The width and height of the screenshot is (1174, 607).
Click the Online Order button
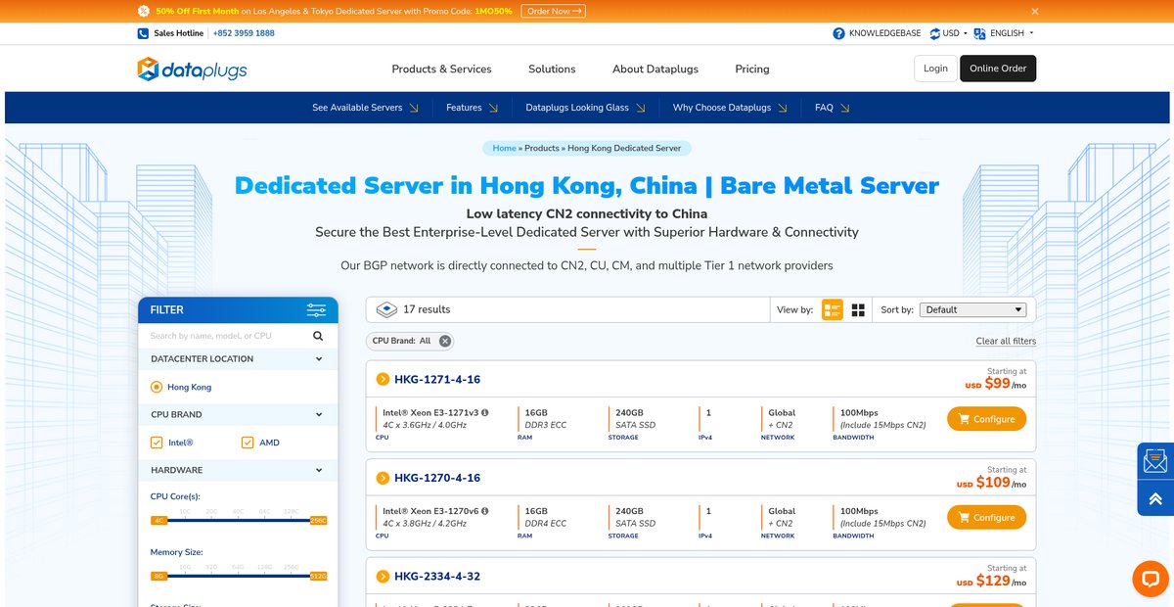[998, 69]
